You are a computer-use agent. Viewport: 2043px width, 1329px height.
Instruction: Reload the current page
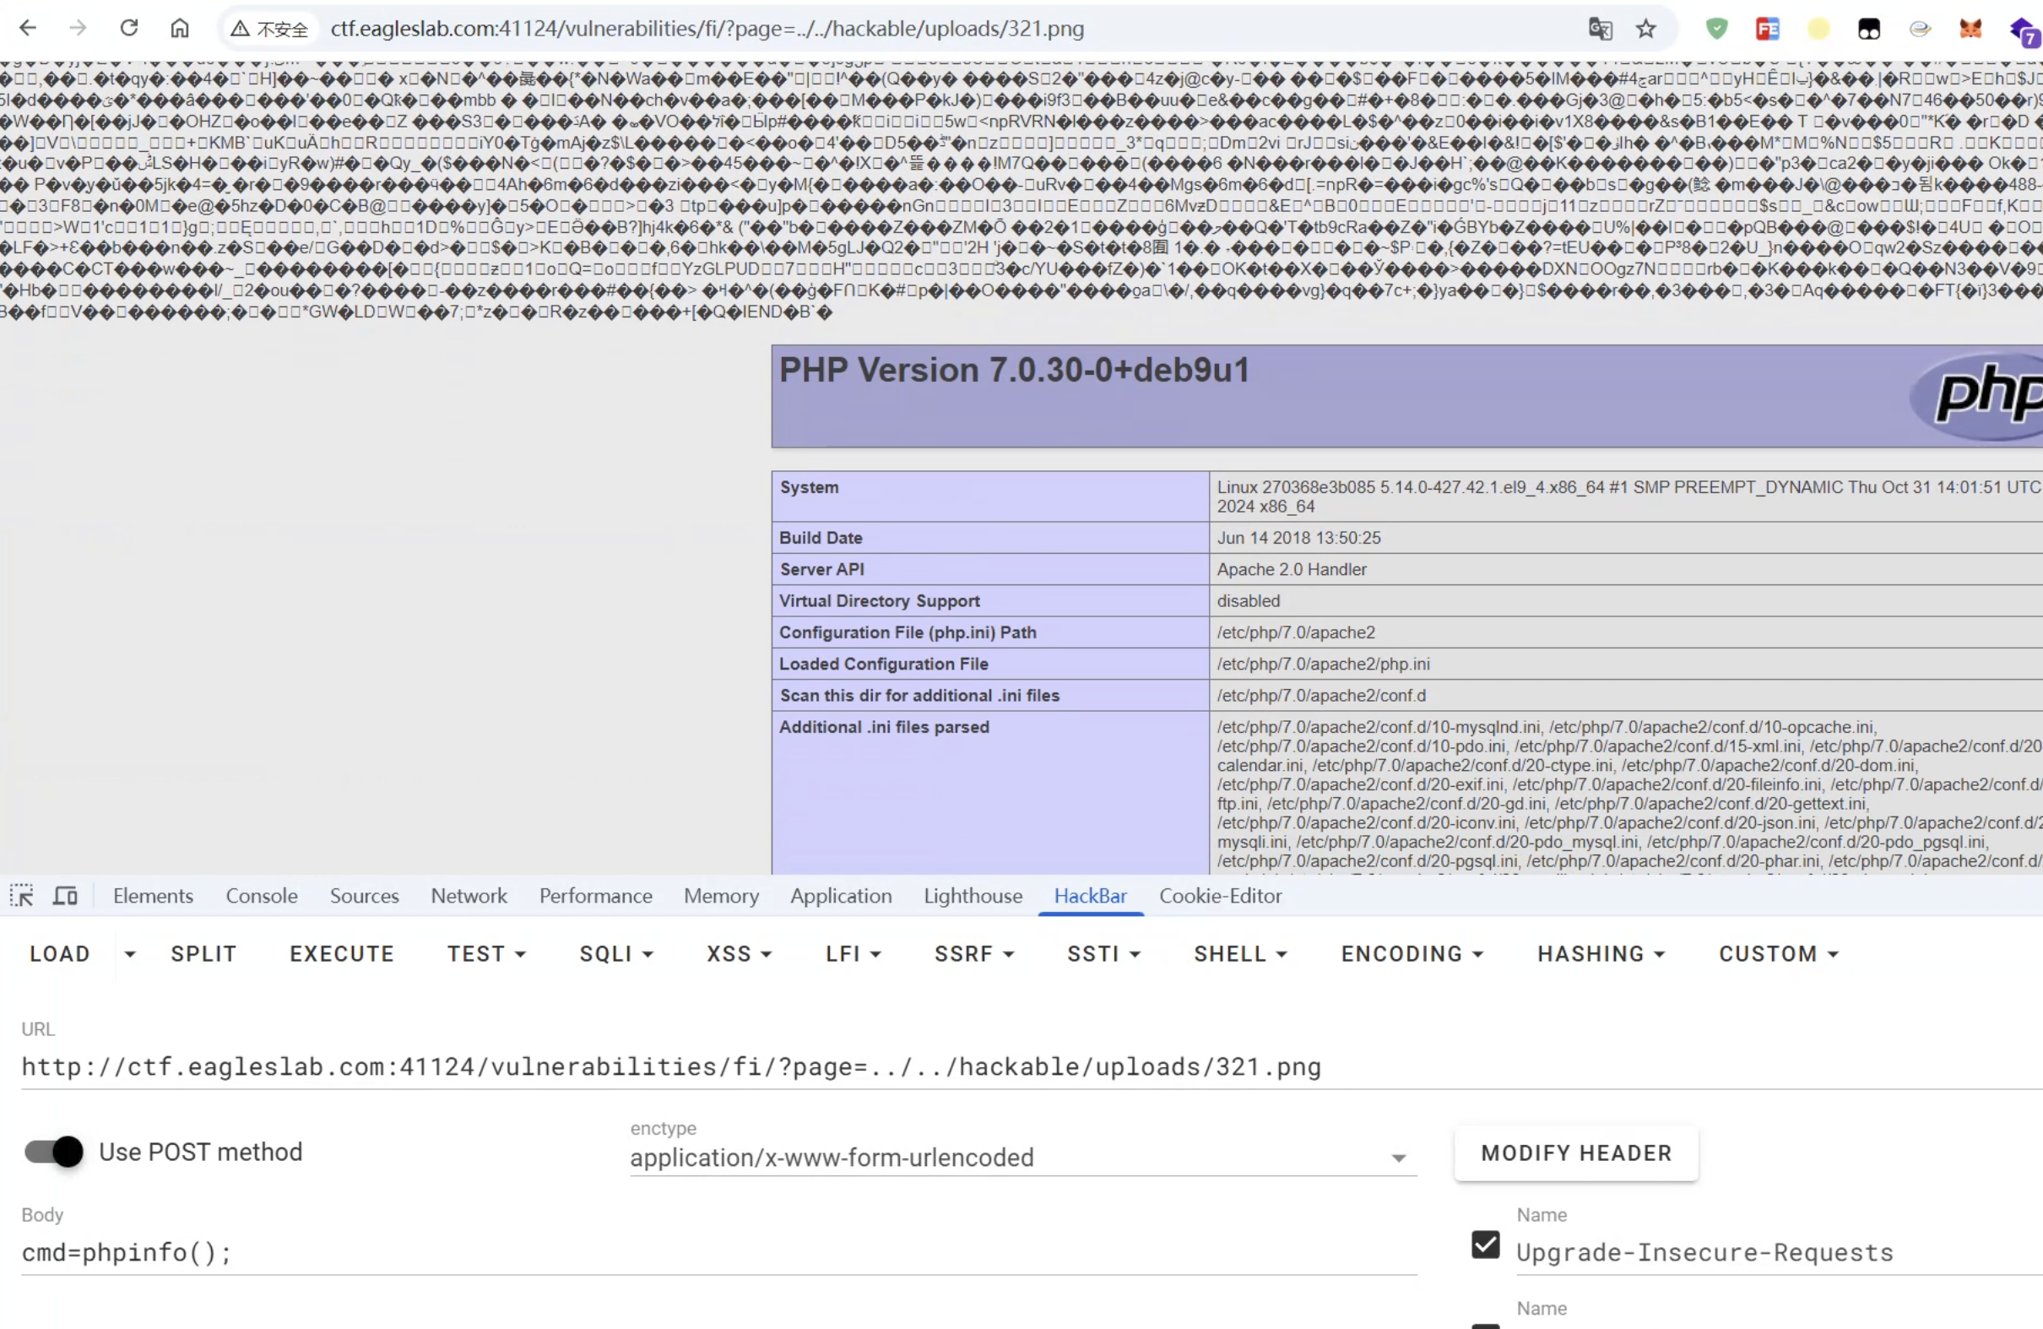pyautogui.click(x=129, y=29)
